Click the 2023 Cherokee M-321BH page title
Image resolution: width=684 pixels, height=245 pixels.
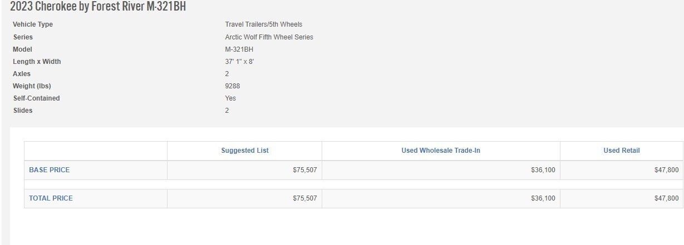click(x=98, y=7)
